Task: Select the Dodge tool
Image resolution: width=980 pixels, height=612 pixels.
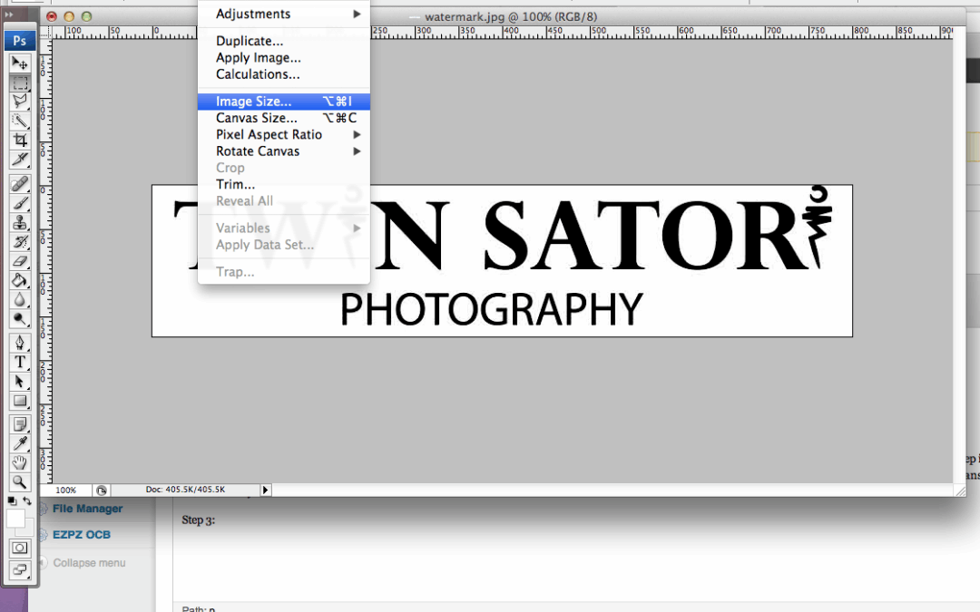Action: tap(20, 319)
